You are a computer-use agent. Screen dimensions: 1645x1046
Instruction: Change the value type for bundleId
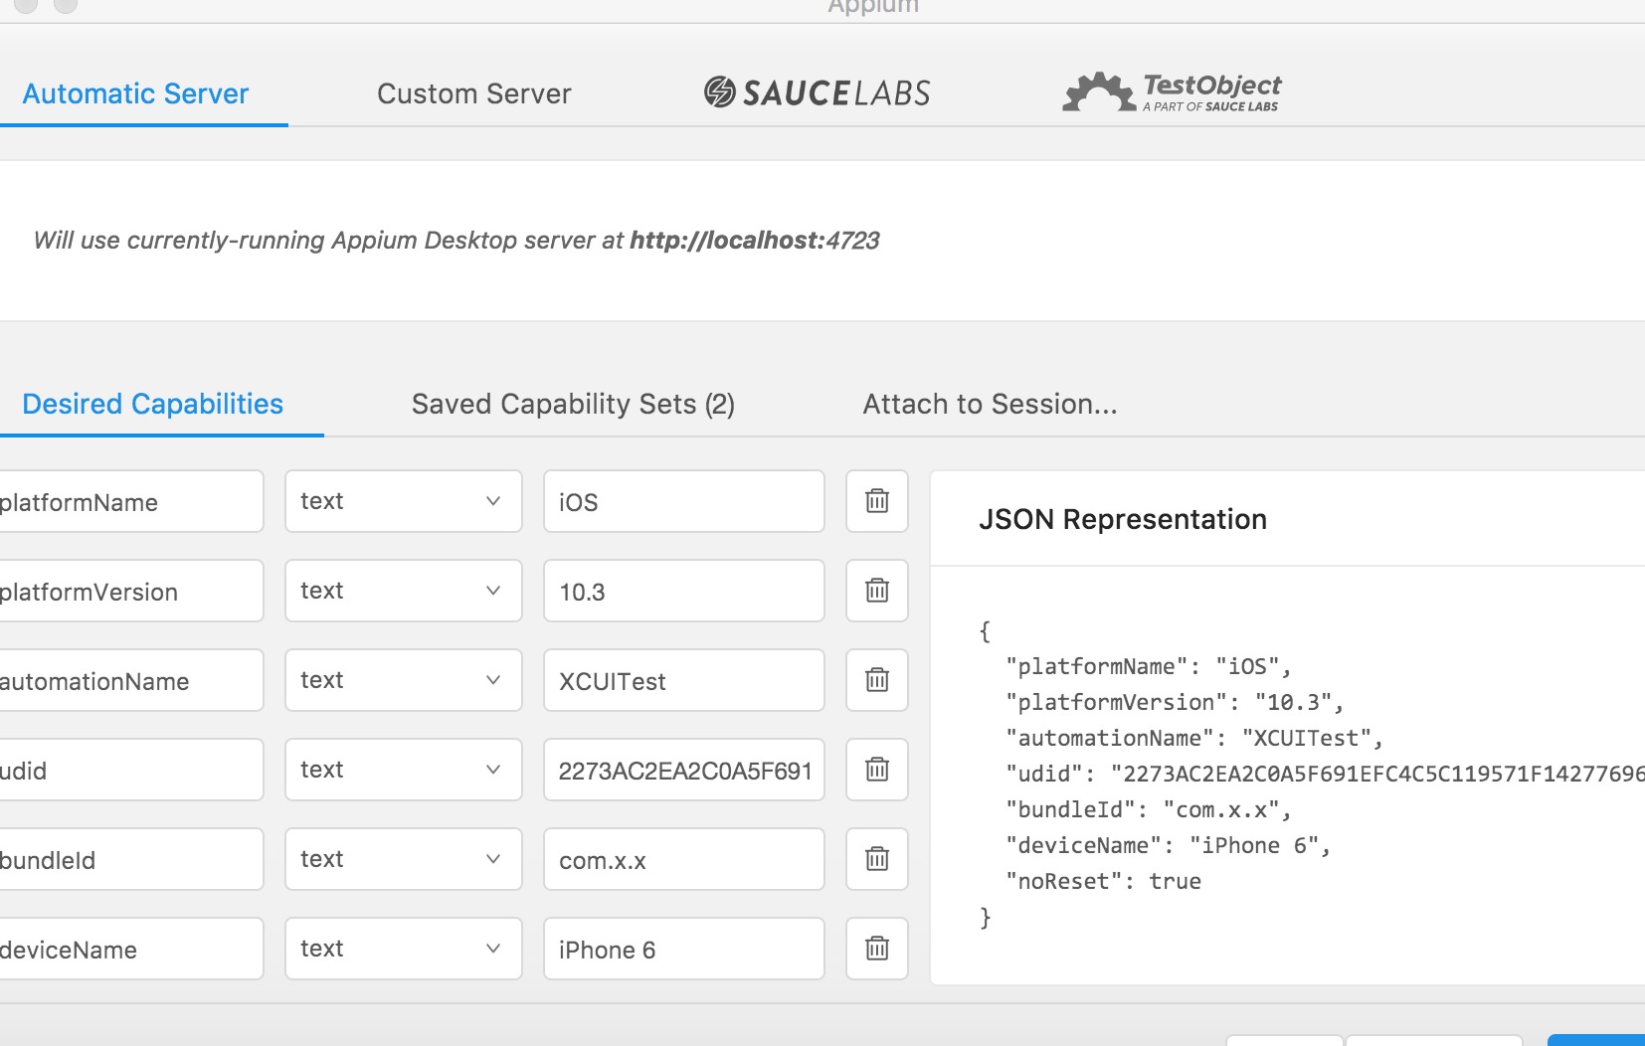[404, 859]
